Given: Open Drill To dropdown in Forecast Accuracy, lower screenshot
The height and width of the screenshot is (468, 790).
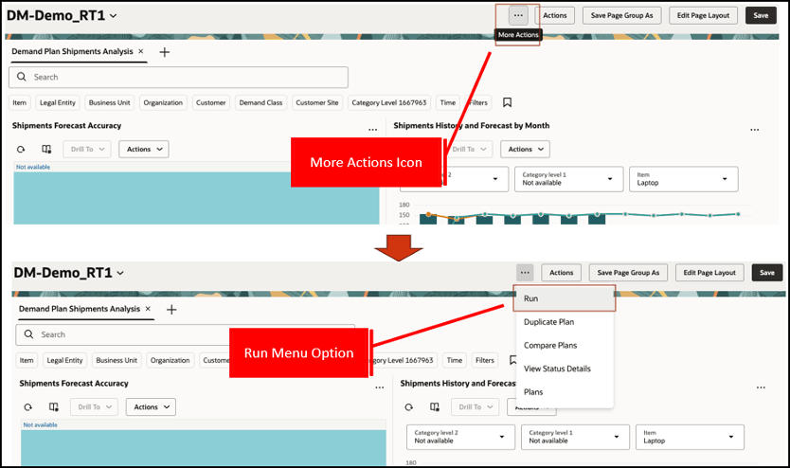Looking at the screenshot, I should pyautogui.click(x=94, y=407).
